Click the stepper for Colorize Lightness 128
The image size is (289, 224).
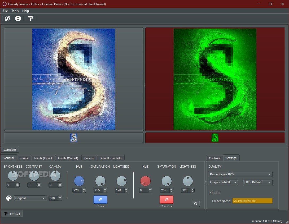click(x=192, y=190)
